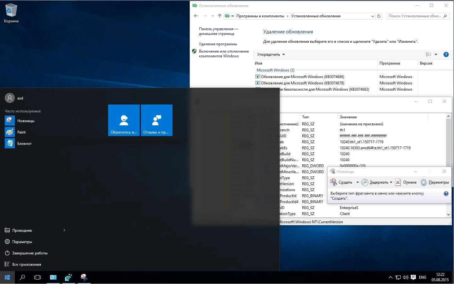Open network icon in system tray
454x284 pixels.
(398, 277)
